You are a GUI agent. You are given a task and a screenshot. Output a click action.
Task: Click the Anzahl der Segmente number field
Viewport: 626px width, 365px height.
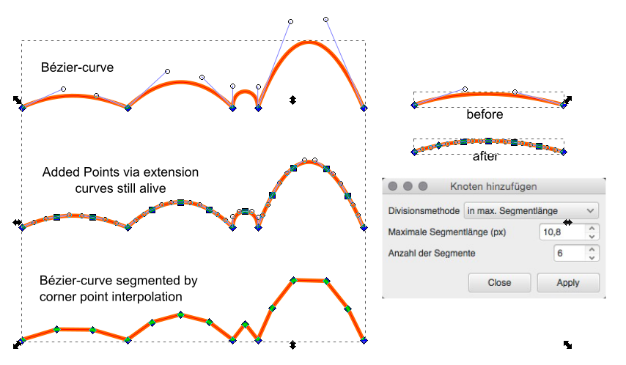569,254
